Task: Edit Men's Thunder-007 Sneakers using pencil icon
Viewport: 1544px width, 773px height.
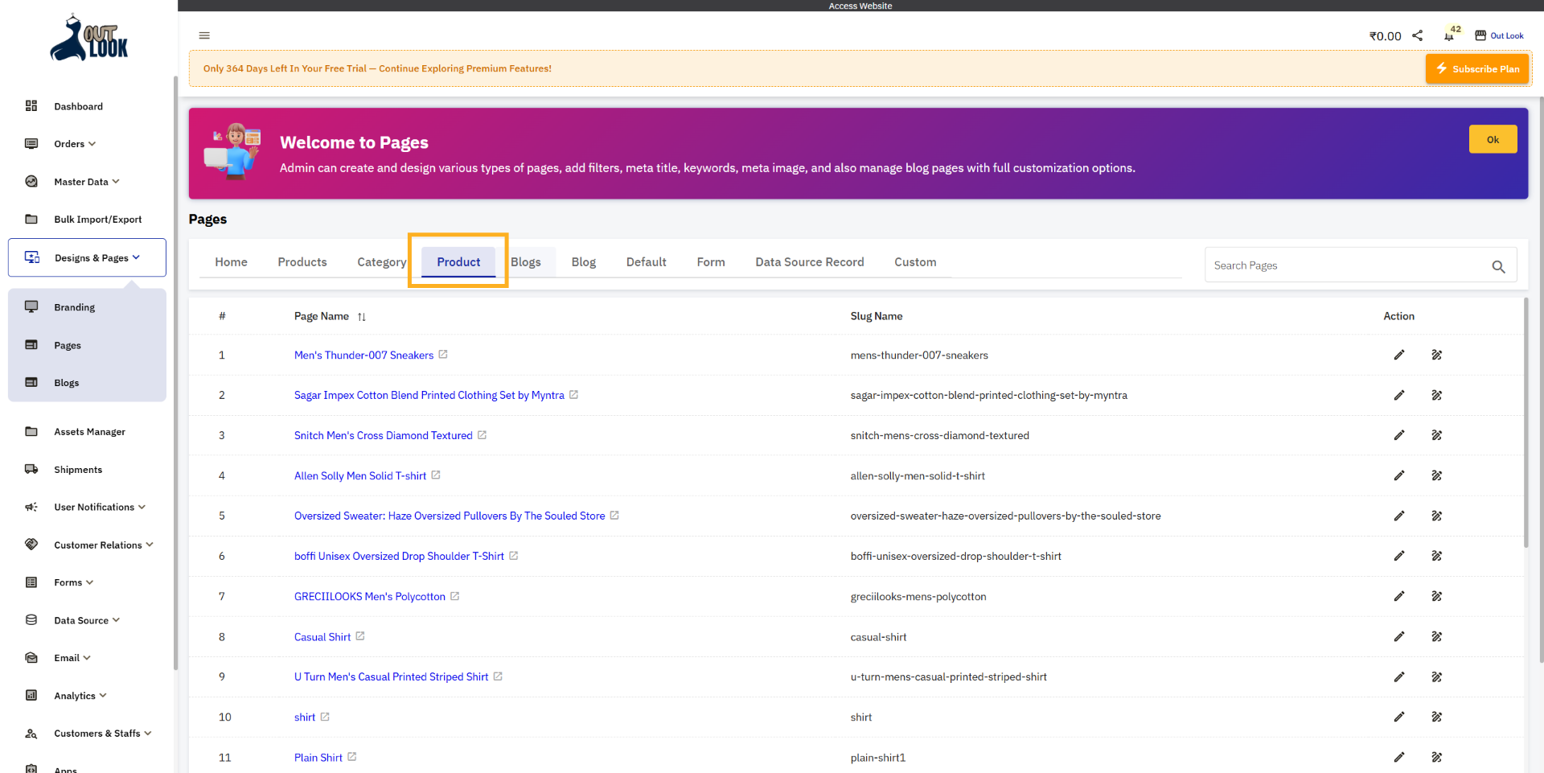Action: (x=1399, y=355)
